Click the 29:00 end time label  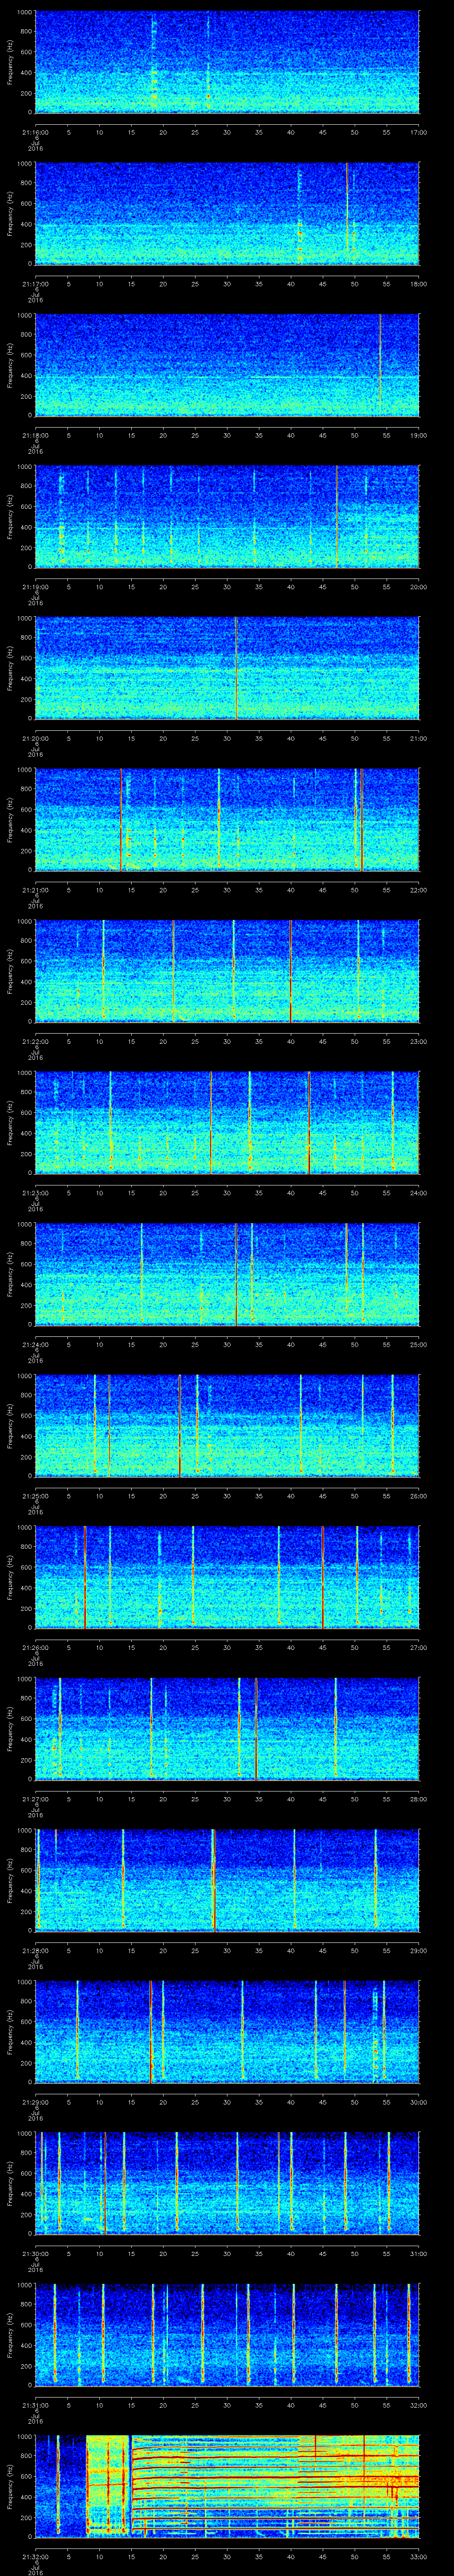419,1950
